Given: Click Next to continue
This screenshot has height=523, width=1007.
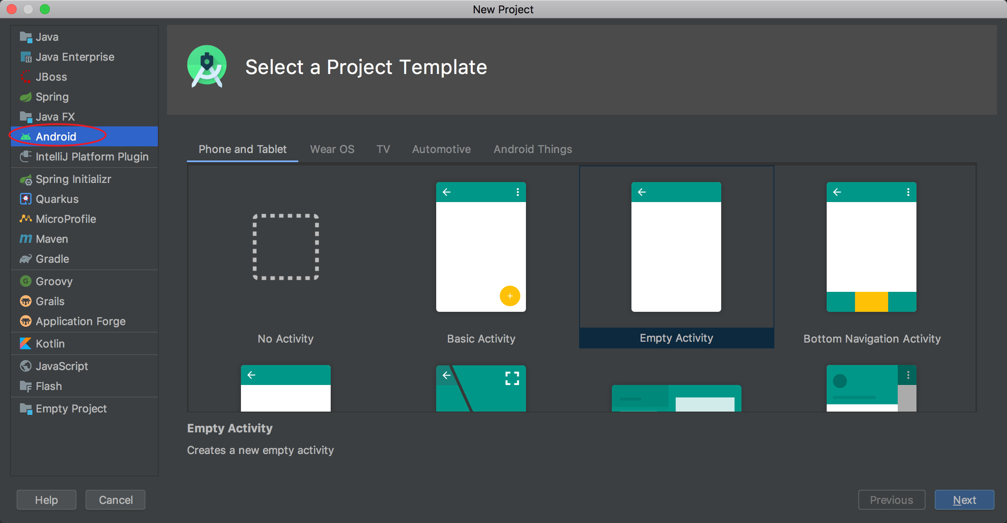Looking at the screenshot, I should (964, 500).
